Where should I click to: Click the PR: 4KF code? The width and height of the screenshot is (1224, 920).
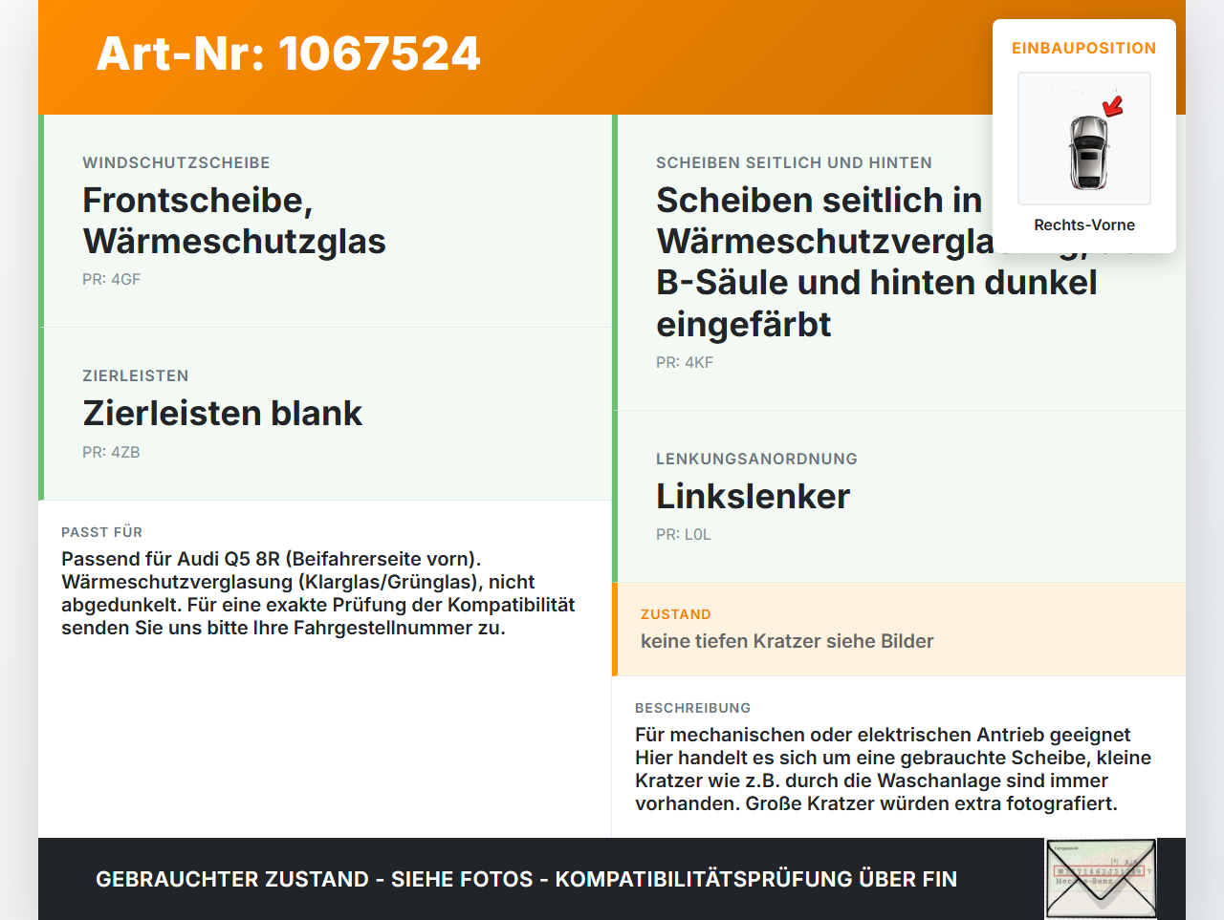(x=685, y=362)
